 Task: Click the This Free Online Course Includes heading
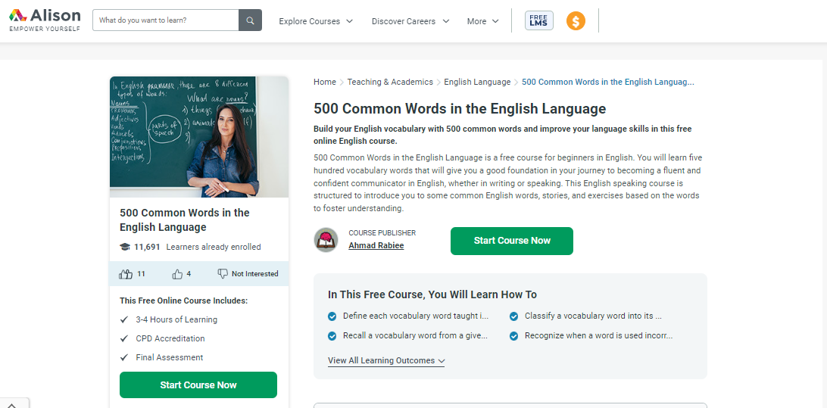[183, 301]
